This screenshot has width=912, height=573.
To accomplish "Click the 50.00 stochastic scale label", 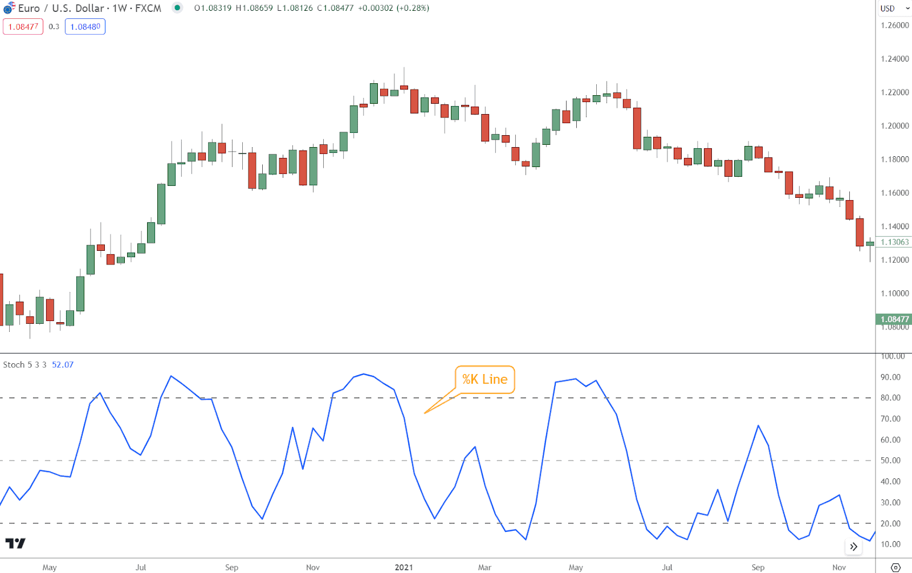I will click(x=890, y=461).
